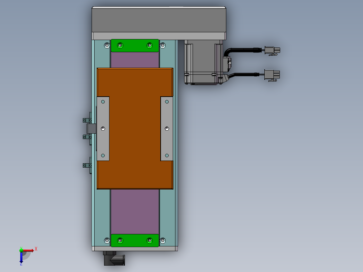Viewport: 363px width, 272px height.
Task: Select the bottom-right bolt of the base frame
Action: (163, 240)
